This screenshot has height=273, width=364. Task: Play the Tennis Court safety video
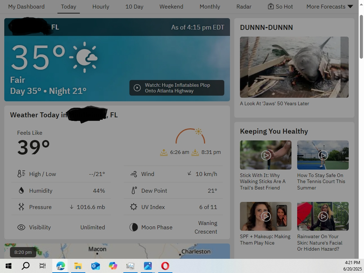click(x=323, y=155)
